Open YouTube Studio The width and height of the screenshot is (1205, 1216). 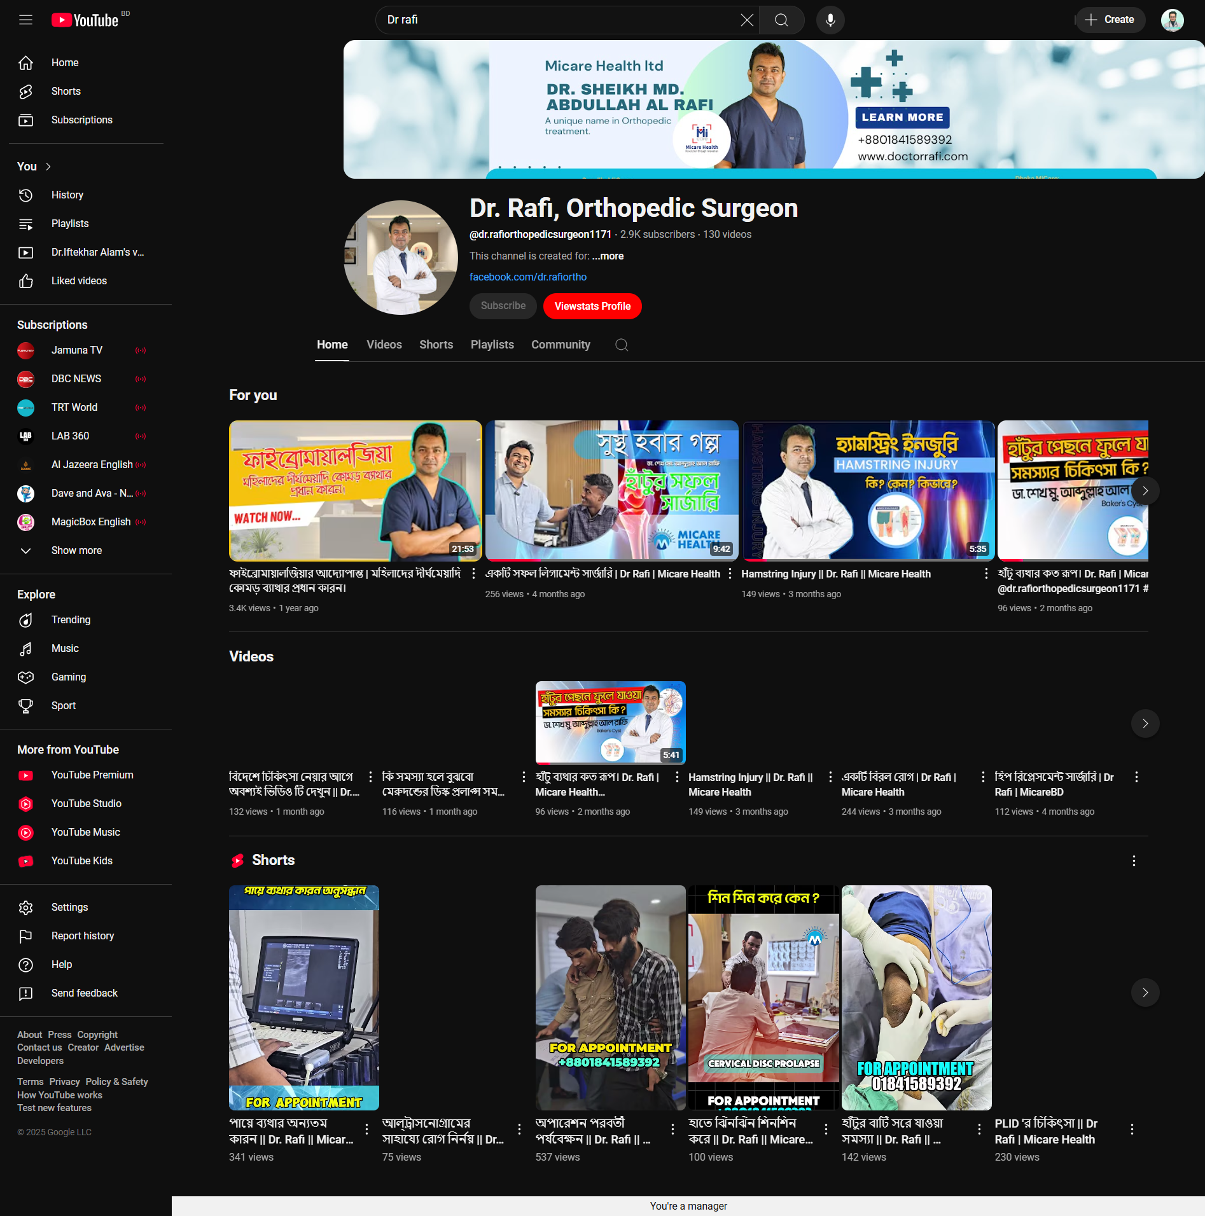(x=86, y=804)
